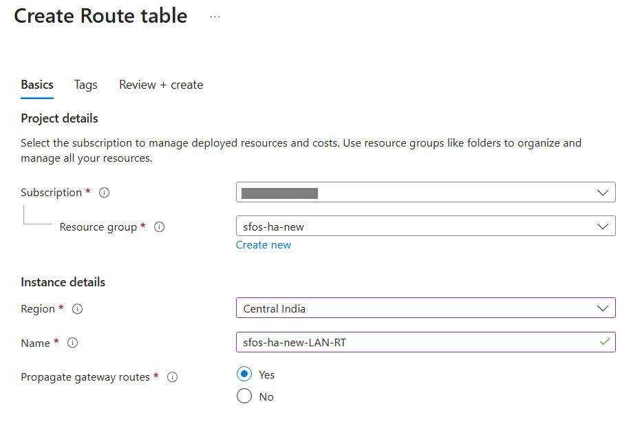The width and height of the screenshot is (631, 435).
Task: Select No for Propagate gateway routes
Action: [245, 396]
